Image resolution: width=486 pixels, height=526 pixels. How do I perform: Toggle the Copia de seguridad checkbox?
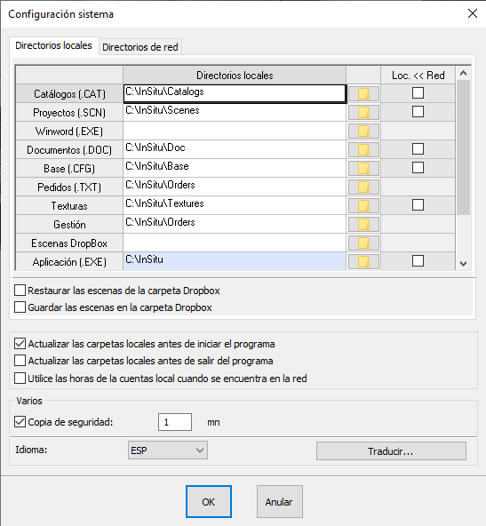coord(20,422)
